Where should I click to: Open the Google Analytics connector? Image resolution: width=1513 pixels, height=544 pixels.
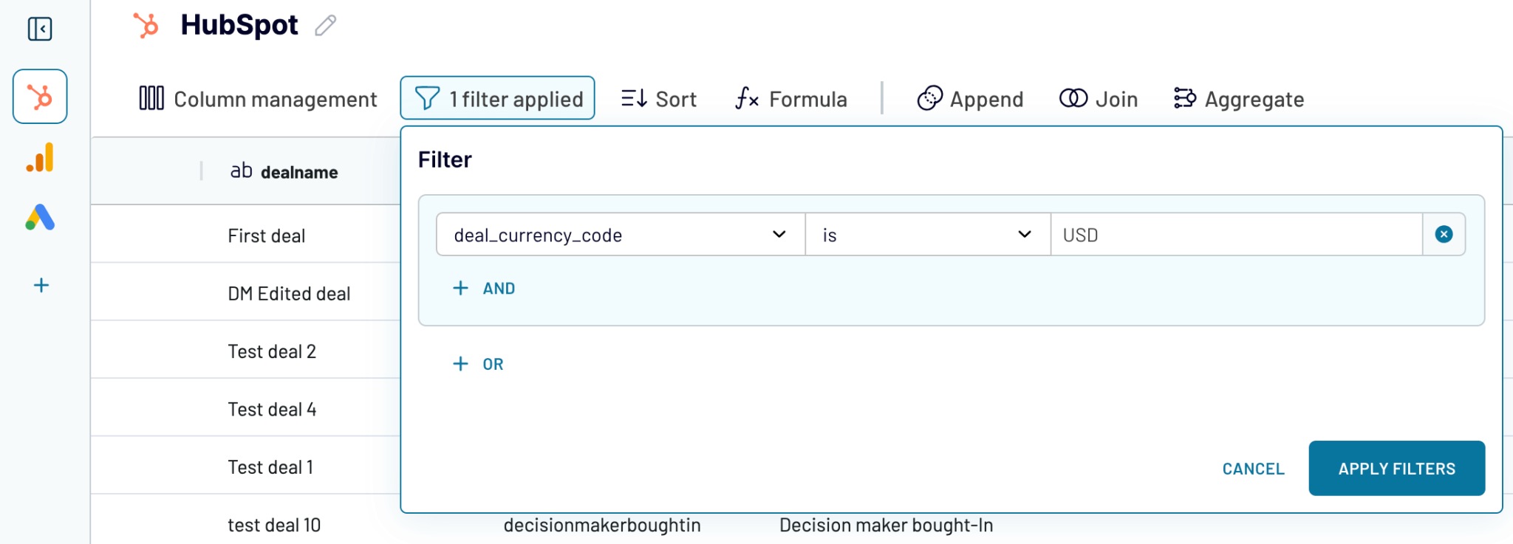coord(40,156)
